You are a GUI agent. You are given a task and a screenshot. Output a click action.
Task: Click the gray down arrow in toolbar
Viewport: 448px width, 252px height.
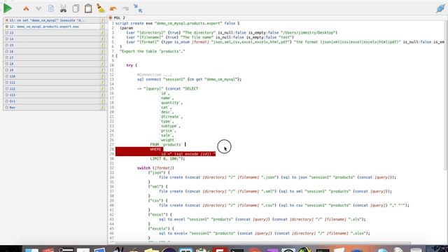(38, 9)
